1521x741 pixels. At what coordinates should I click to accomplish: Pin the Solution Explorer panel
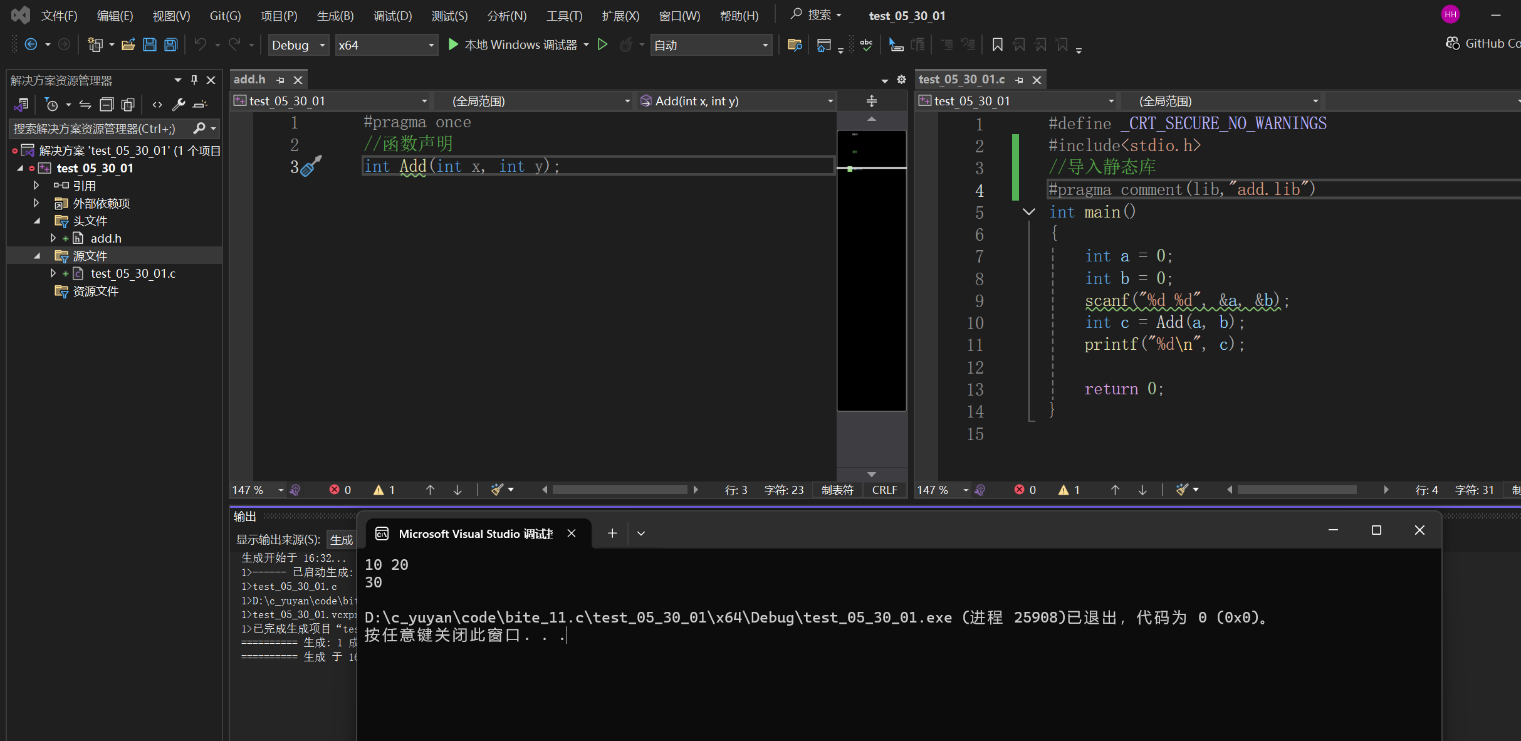pyautogui.click(x=194, y=80)
